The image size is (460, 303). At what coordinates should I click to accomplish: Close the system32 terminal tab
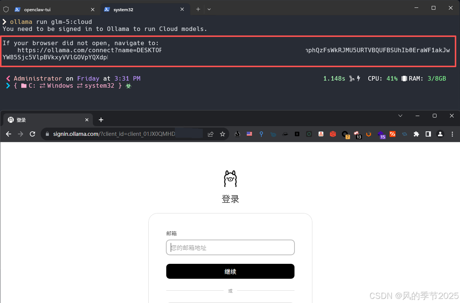(182, 9)
